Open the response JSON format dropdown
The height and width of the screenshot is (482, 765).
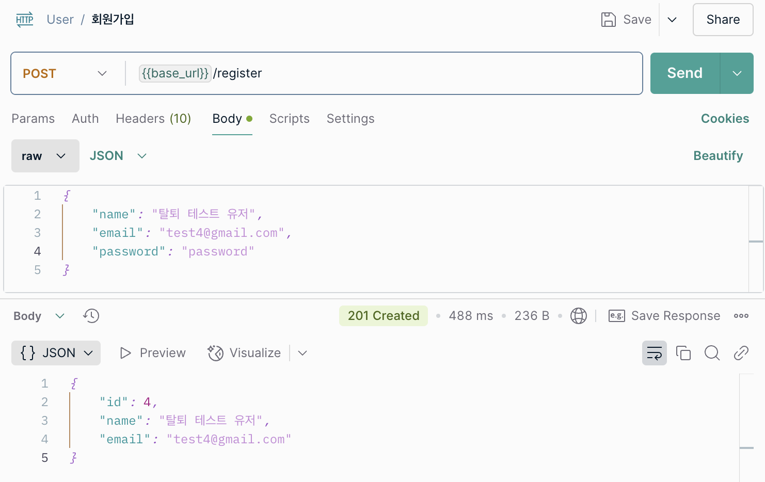pyautogui.click(x=56, y=353)
